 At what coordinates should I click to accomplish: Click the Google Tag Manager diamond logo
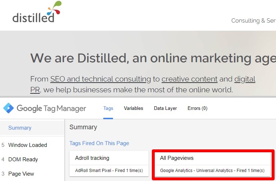[x=8, y=108]
